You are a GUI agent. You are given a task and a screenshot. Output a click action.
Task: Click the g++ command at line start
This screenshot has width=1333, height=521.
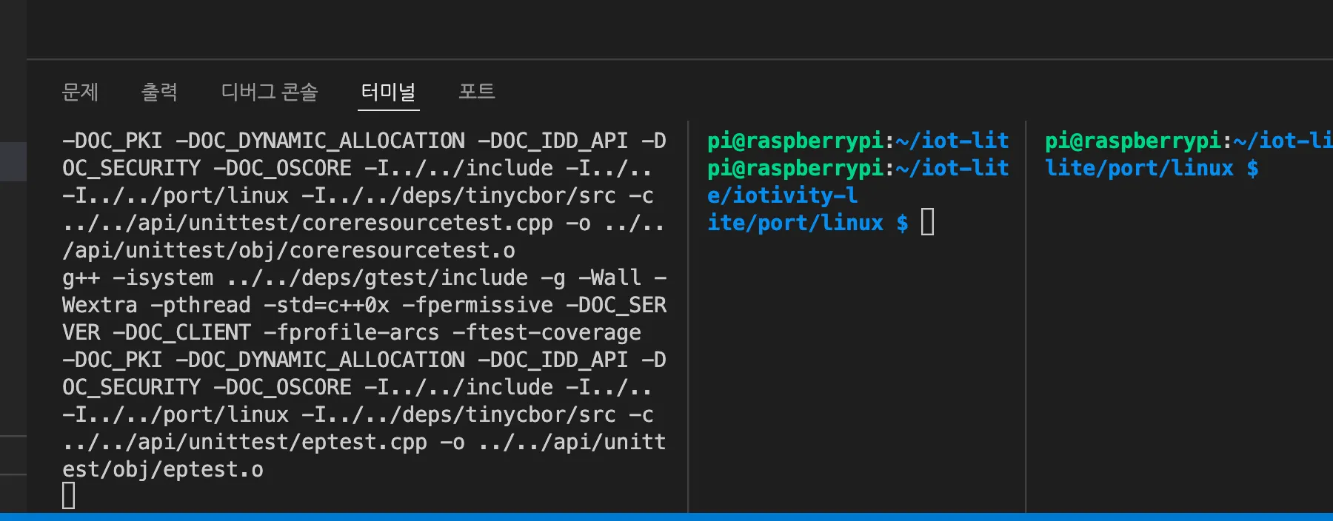pyautogui.click(x=81, y=278)
